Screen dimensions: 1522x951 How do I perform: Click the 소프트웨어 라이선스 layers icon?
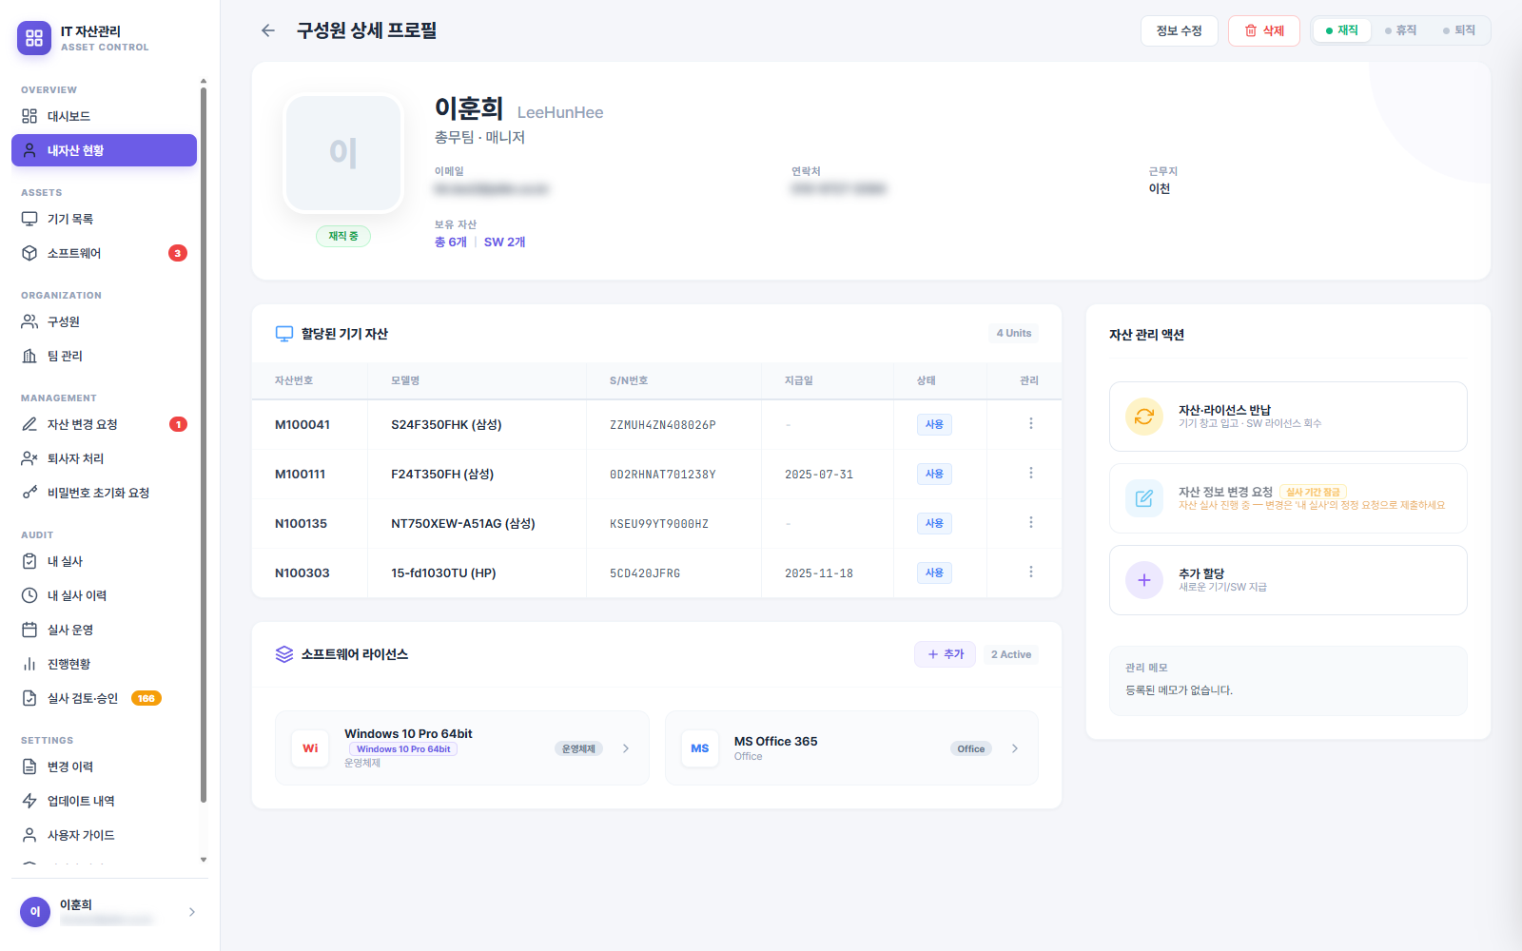[284, 654]
